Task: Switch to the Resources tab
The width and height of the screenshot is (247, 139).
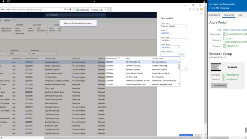Action: [x=229, y=15]
